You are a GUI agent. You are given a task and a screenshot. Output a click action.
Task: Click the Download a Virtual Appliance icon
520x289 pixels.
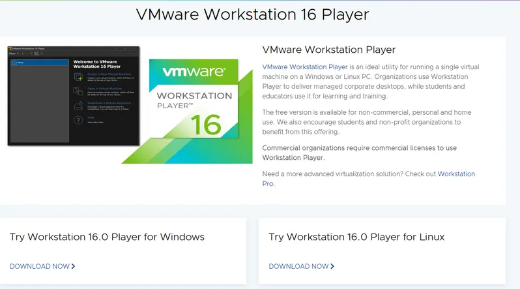click(78, 106)
